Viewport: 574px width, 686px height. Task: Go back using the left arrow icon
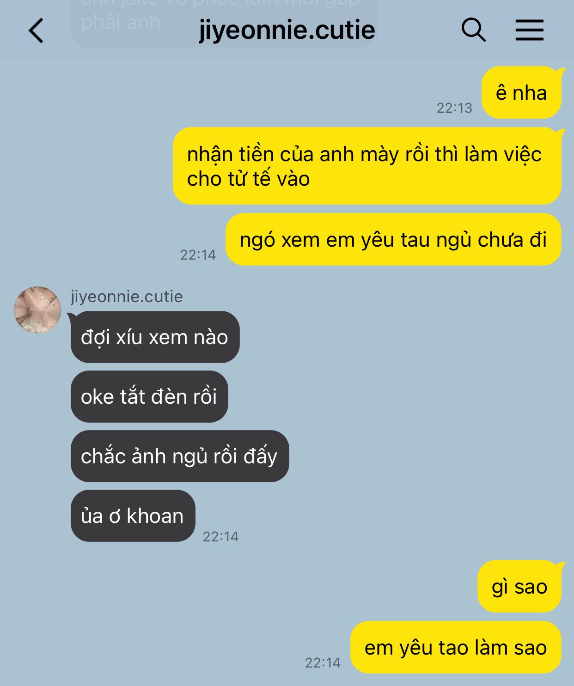pyautogui.click(x=36, y=30)
